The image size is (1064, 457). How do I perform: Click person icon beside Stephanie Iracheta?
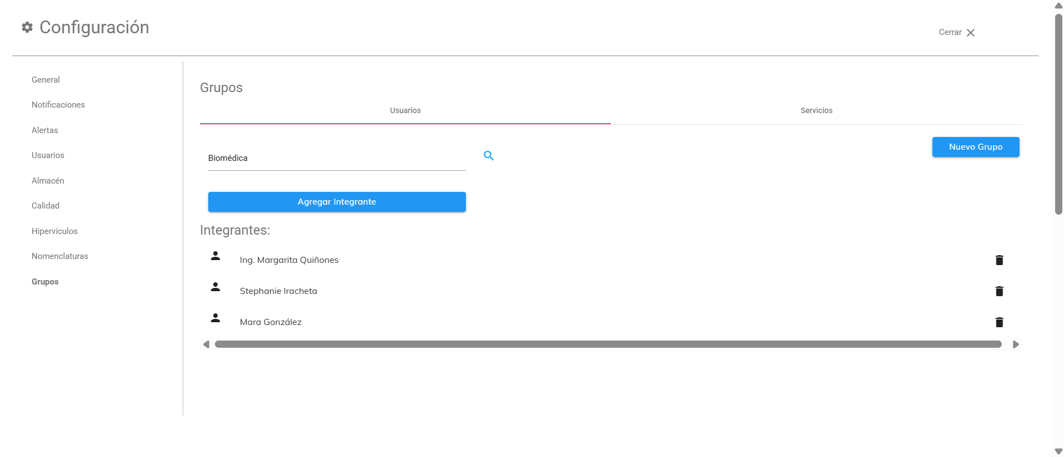coord(215,287)
